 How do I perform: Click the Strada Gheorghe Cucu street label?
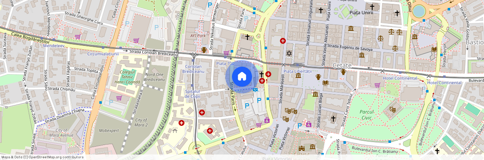(83, 18)
